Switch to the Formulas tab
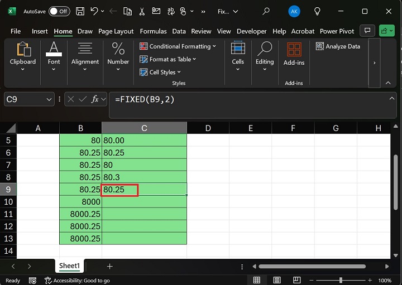The image size is (402, 285). coord(153,31)
